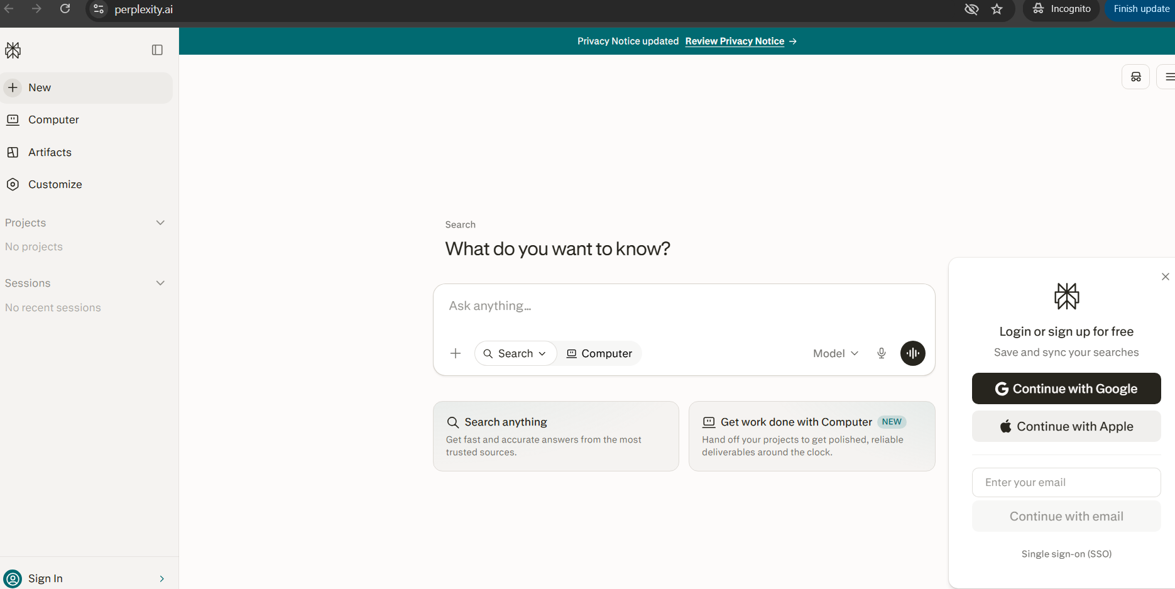Click the site settings icon in address bar
This screenshot has width=1175, height=589.
(x=99, y=9)
